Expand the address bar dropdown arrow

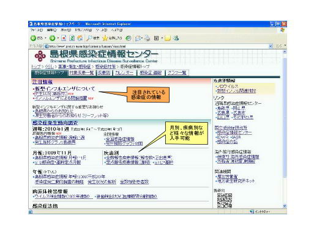click(x=271, y=46)
